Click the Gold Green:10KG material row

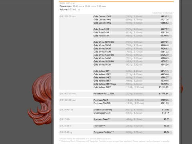pyautogui.click(x=133, y=16)
